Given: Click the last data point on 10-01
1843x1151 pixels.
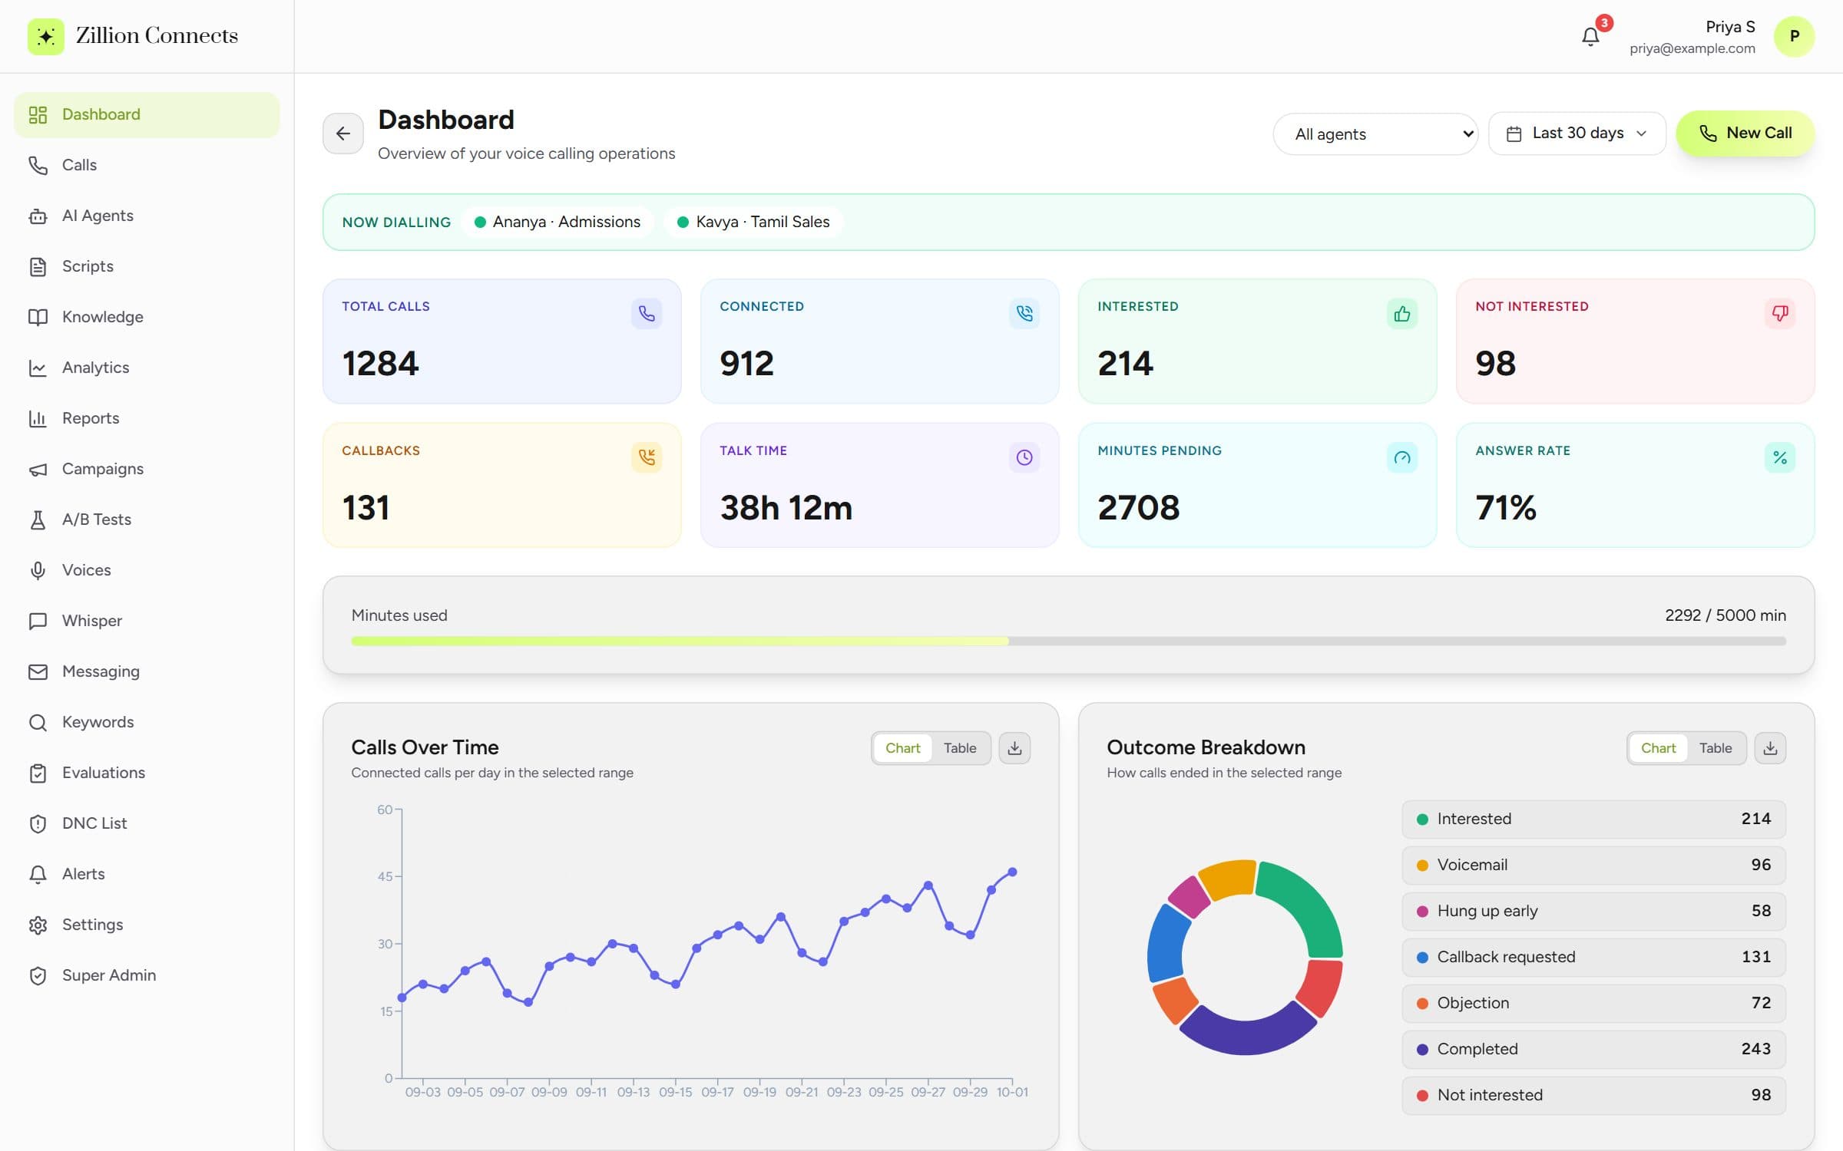Looking at the screenshot, I should click(x=1012, y=872).
